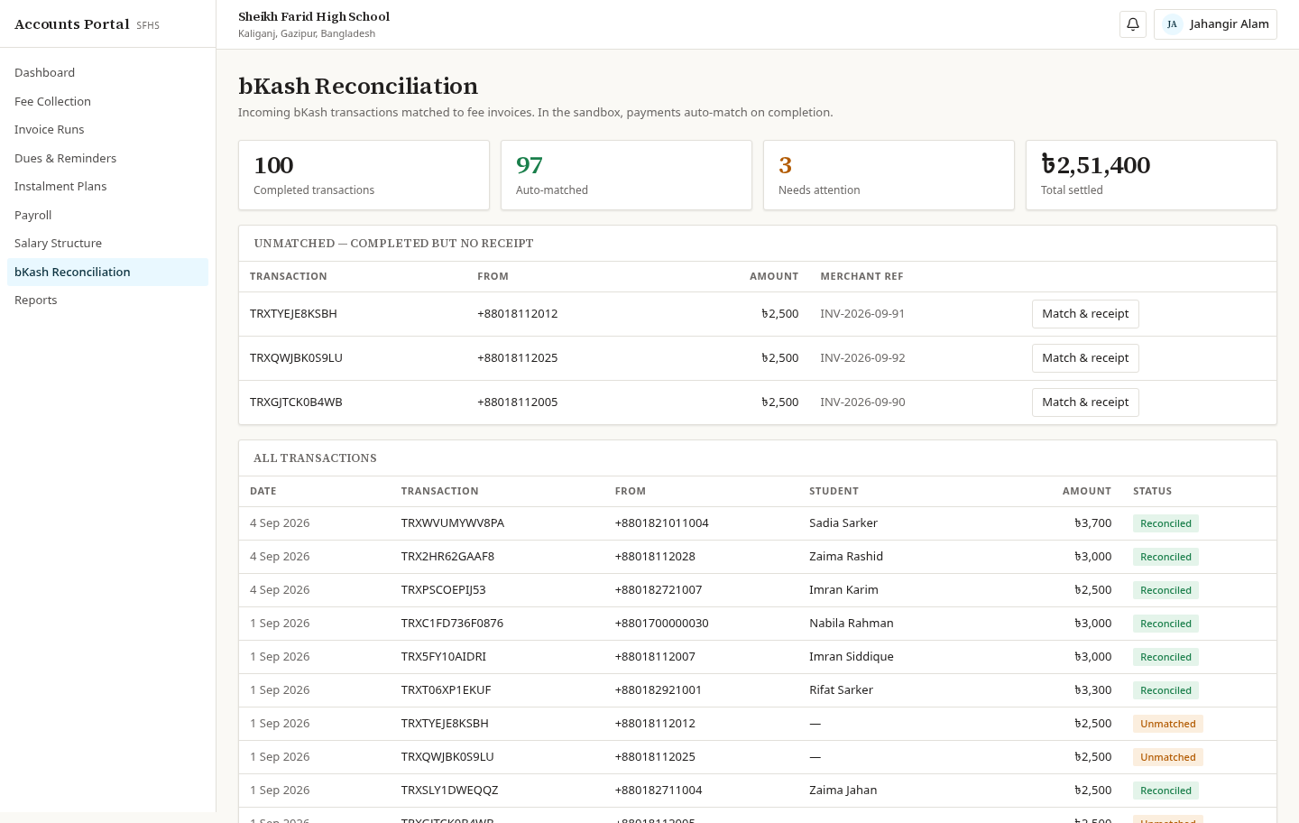Select transaction TRXSLY1DWEQQZ
Image resolution: width=1299 pixels, height=823 pixels.
(449, 791)
